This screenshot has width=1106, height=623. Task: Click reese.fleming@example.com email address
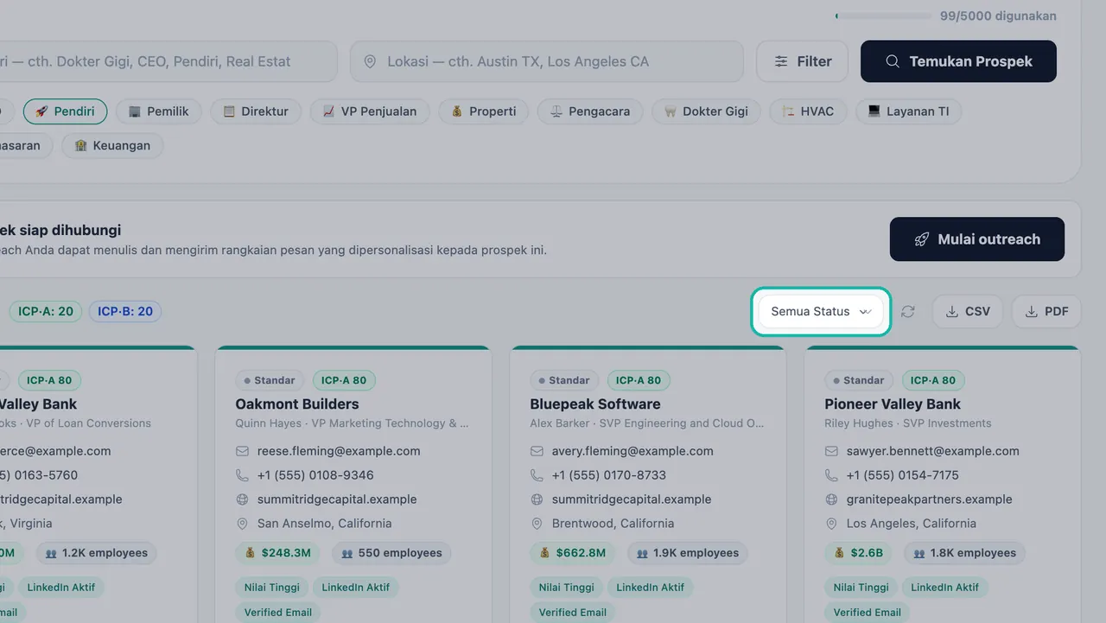[x=339, y=451]
